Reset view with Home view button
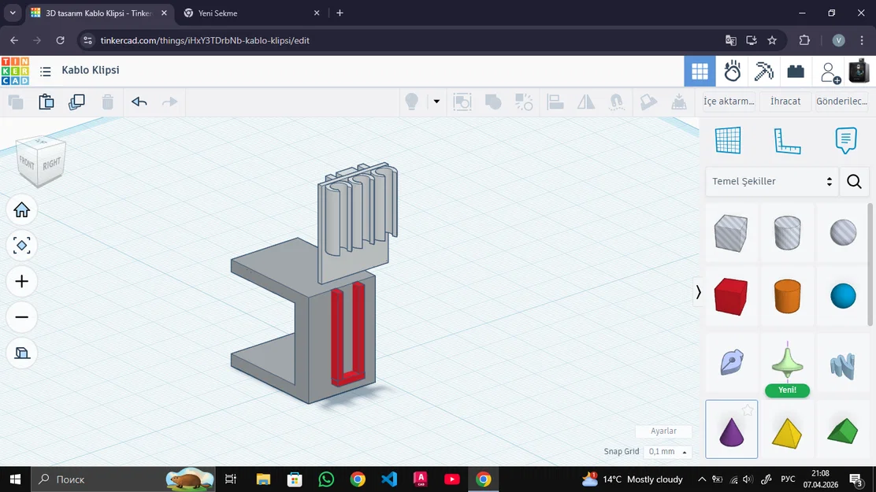 coord(22,209)
